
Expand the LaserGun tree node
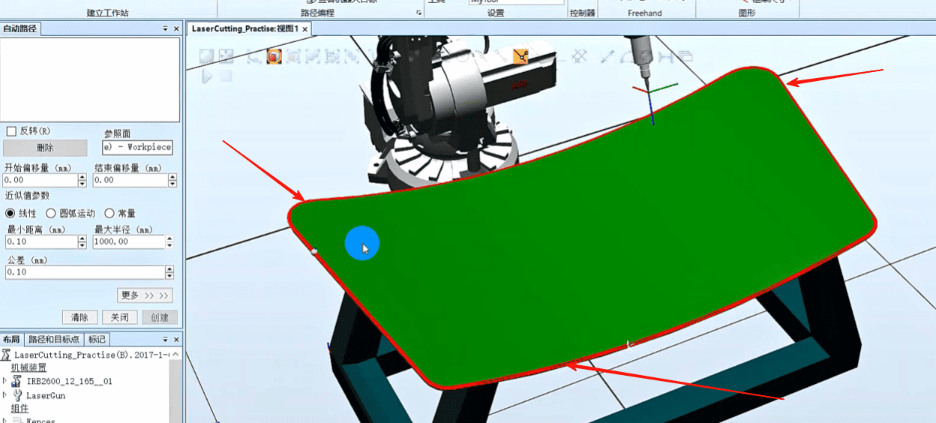[4, 395]
